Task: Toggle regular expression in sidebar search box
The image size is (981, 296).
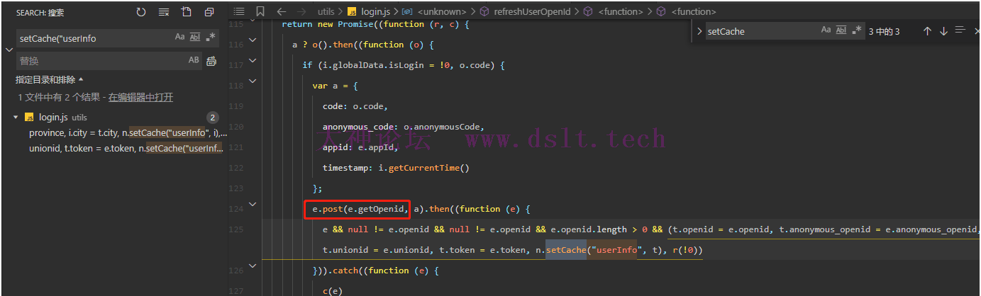Action: click(x=211, y=38)
